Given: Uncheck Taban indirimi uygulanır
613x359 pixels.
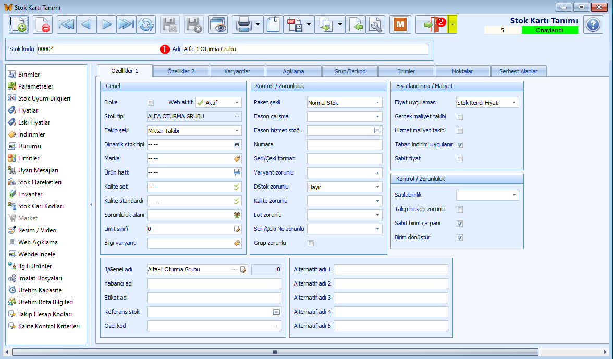Looking at the screenshot, I should point(460,145).
